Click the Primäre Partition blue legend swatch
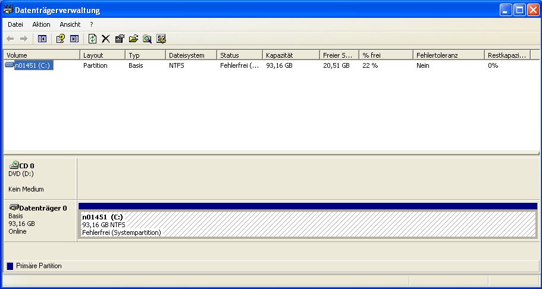This screenshot has width=542, height=289. (x=10, y=266)
